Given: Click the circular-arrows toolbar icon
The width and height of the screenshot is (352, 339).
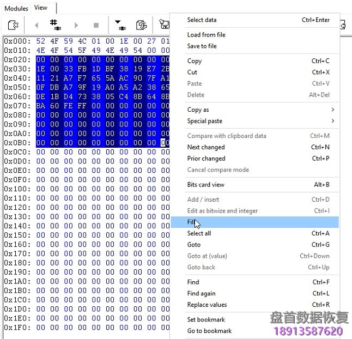Looking at the screenshot, I should pos(141,25).
